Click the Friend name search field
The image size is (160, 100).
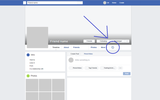pyautogui.click(x=52, y=3)
